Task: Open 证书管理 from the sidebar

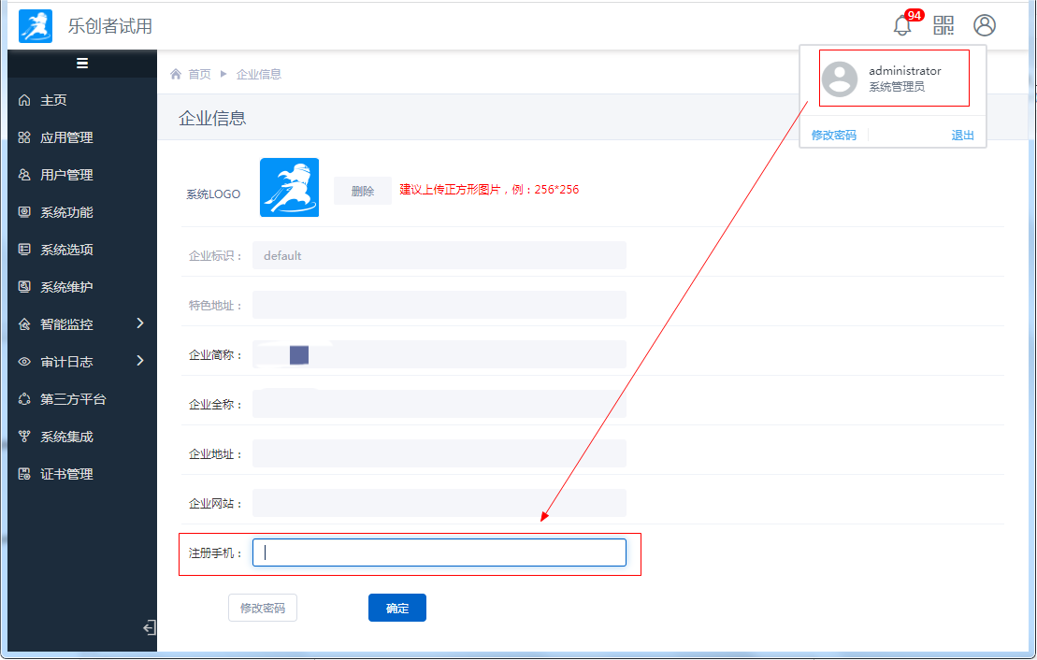Action: point(66,474)
